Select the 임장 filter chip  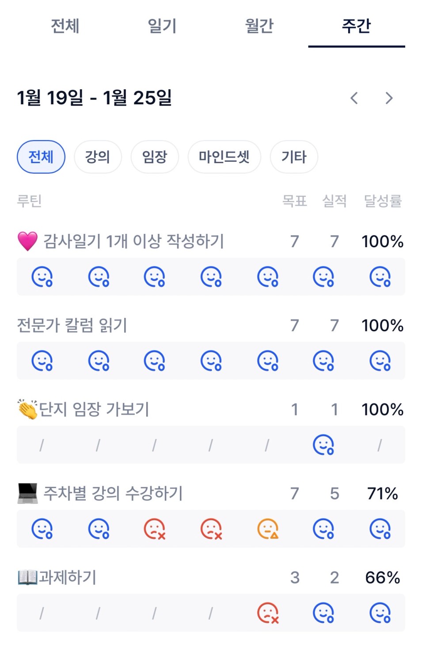155,157
